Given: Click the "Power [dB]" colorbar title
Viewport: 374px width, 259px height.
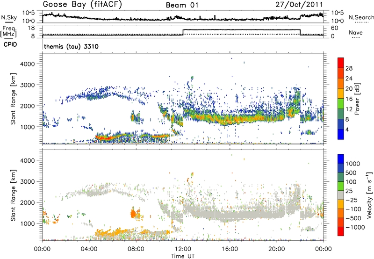Looking at the screenshot, I should click(357, 99).
